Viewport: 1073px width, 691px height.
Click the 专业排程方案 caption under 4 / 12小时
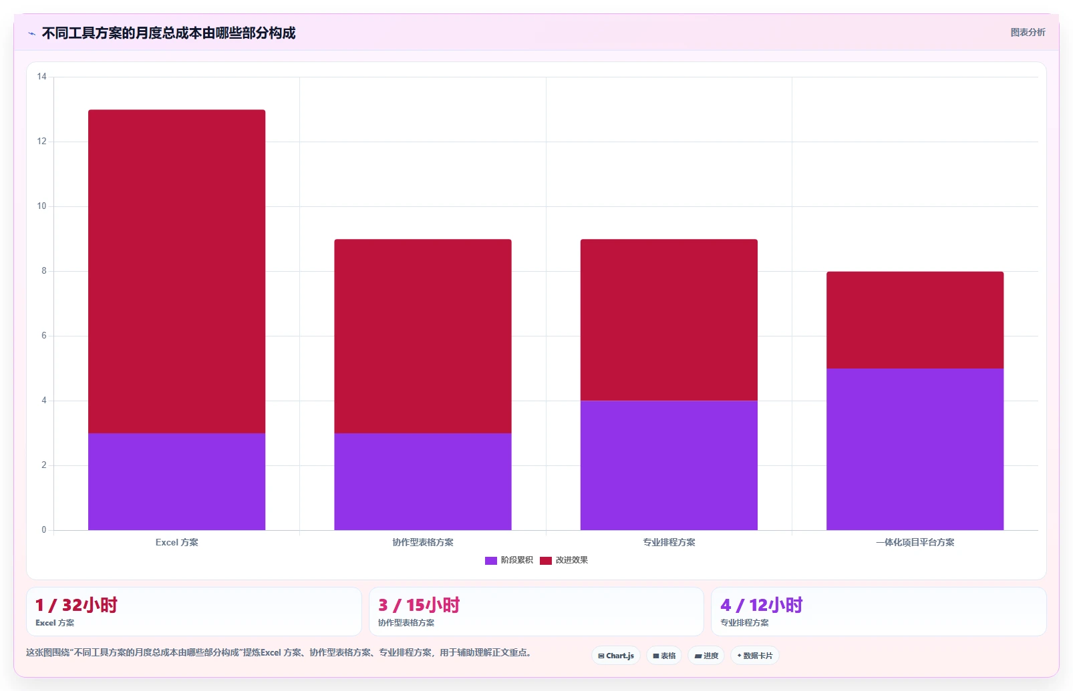click(744, 622)
